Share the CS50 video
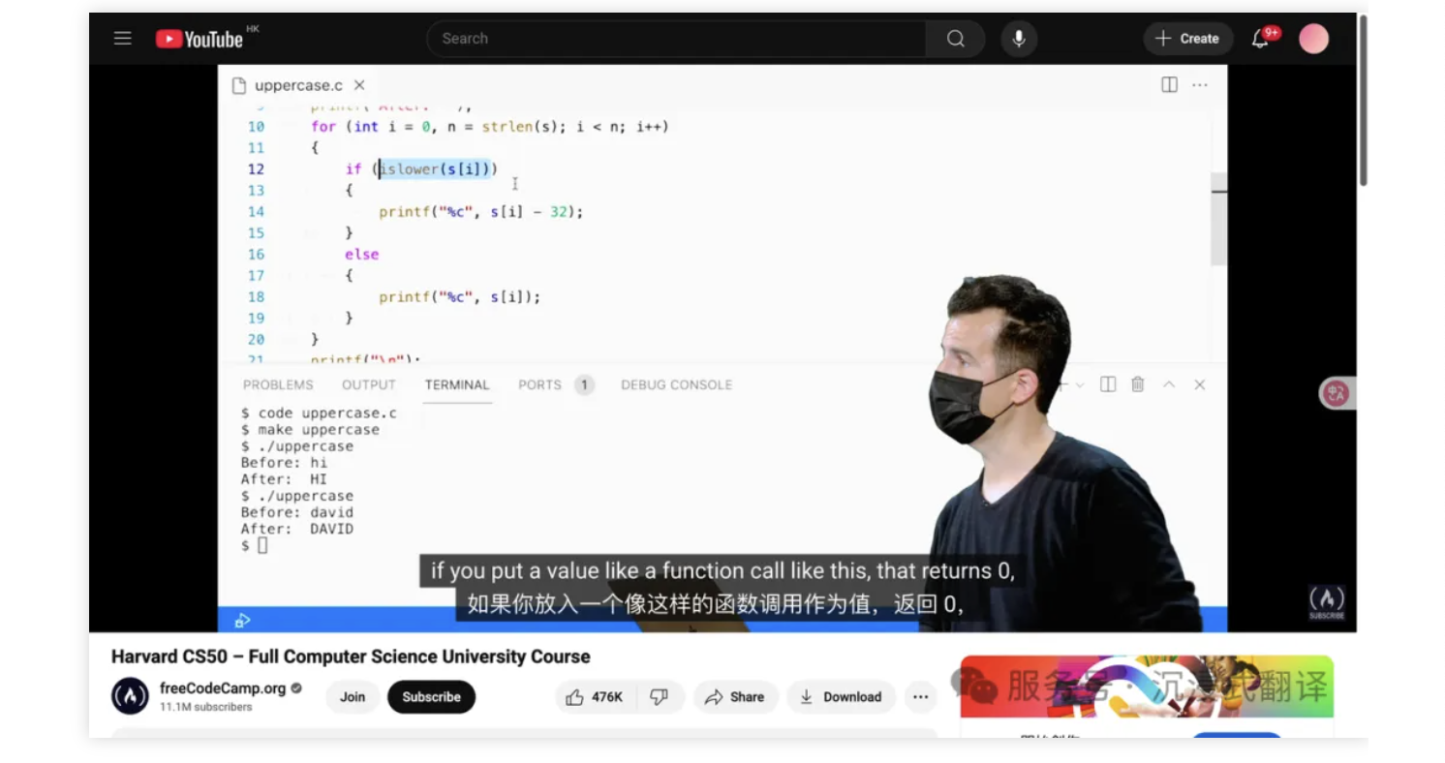 tap(735, 697)
